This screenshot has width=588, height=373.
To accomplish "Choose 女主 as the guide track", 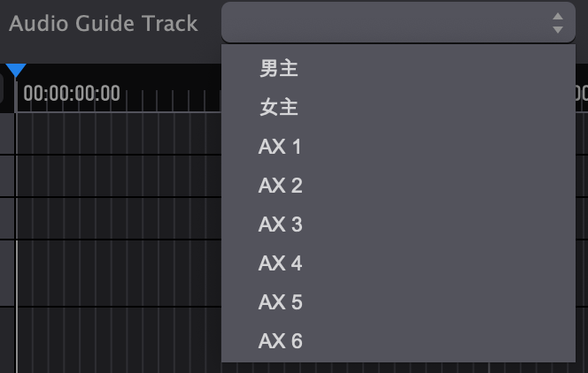I will pyautogui.click(x=398, y=107).
